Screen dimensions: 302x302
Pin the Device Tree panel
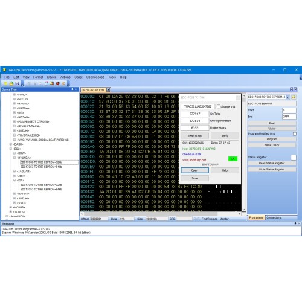[72, 89]
